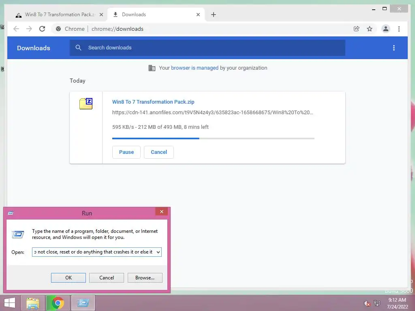Image resolution: width=415 pixels, height=311 pixels.
Task: Click the Run dialog title bar icon
Action: 11,213
